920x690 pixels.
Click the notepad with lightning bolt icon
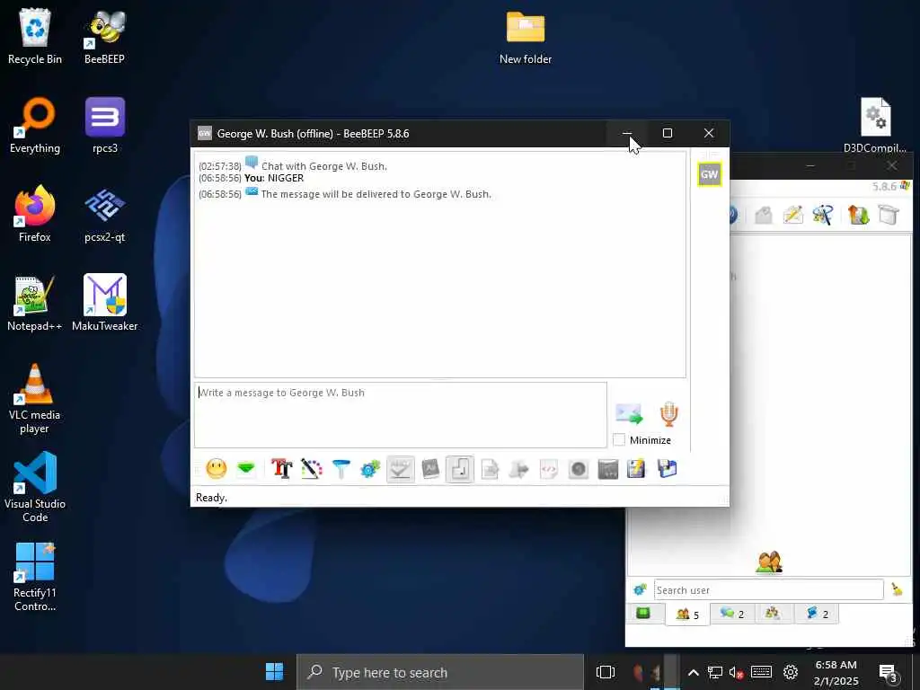pyautogui.click(x=636, y=469)
